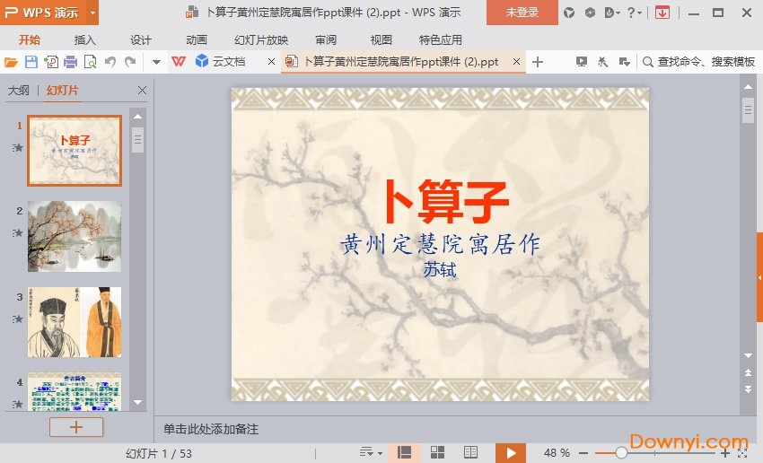Start slideshow with the orange play button
The height and width of the screenshot is (463, 763).
coord(511,453)
